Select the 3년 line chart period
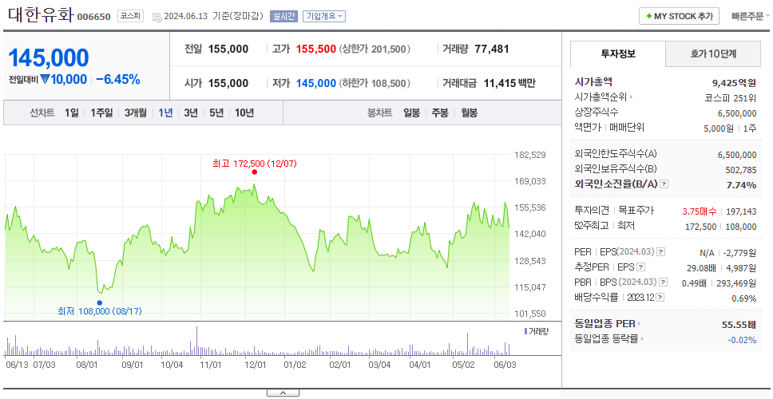The image size is (773, 399). pyautogui.click(x=191, y=113)
